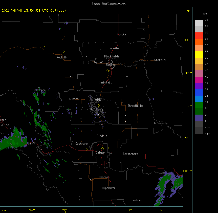Click the white asterisk above the Limestone label
Image resolution: width=218 pixels, height=213 pixels.
pos(39,88)
